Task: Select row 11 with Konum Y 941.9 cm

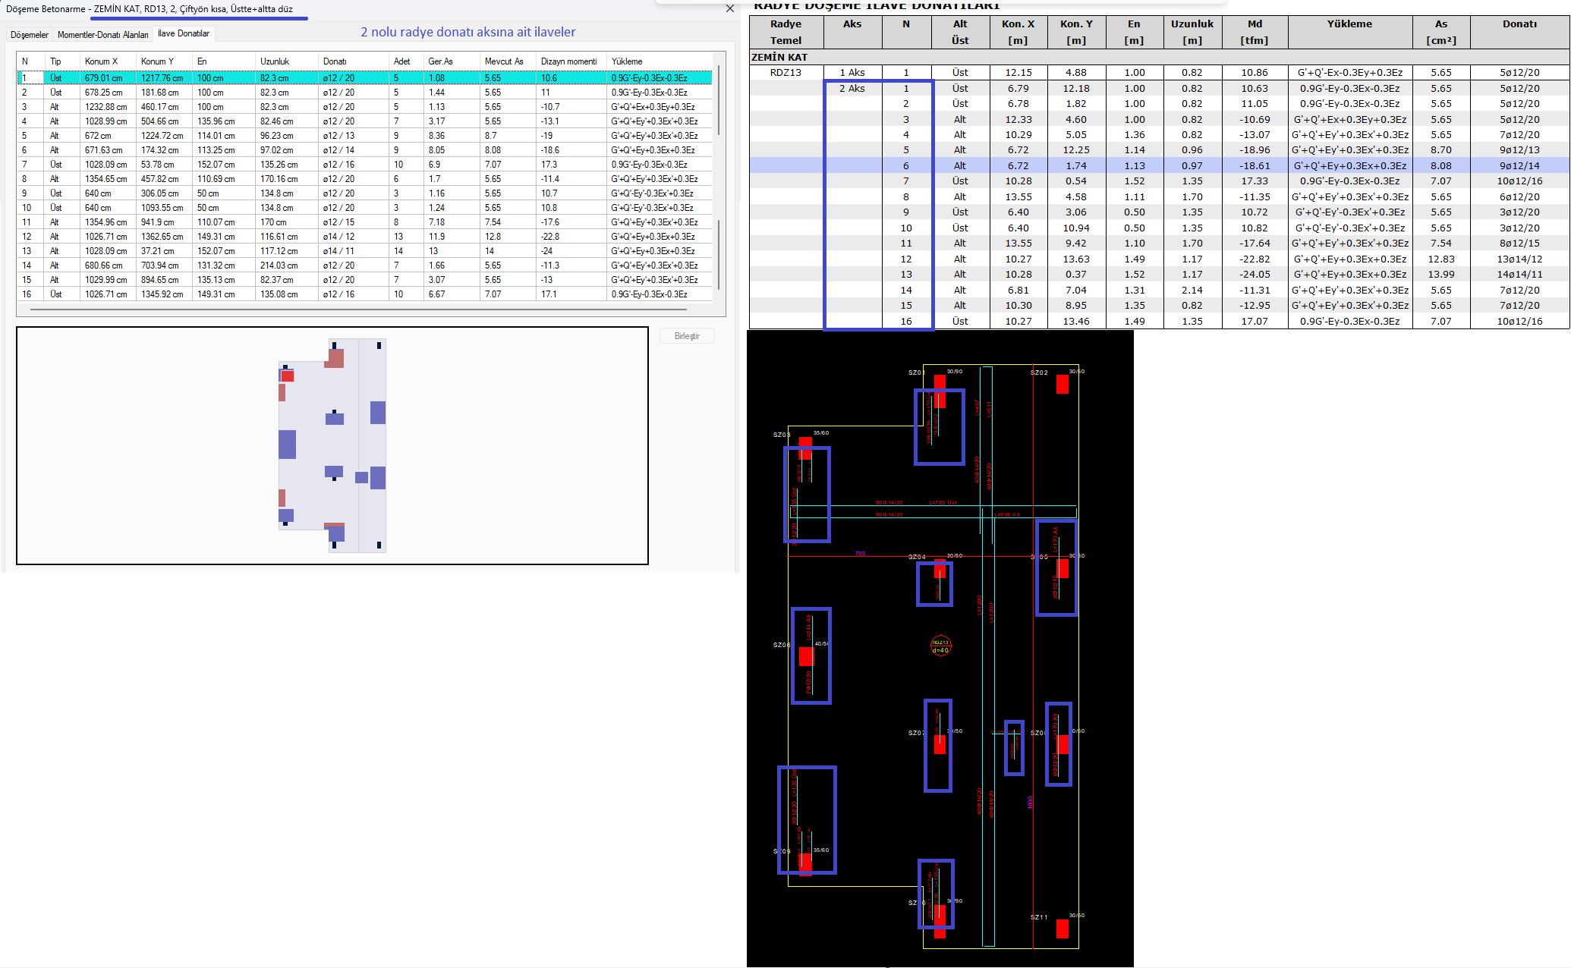Action: [x=364, y=222]
